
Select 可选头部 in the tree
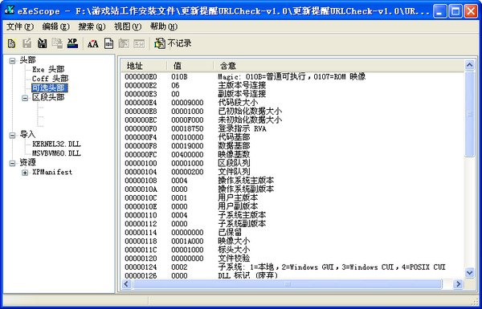point(50,88)
